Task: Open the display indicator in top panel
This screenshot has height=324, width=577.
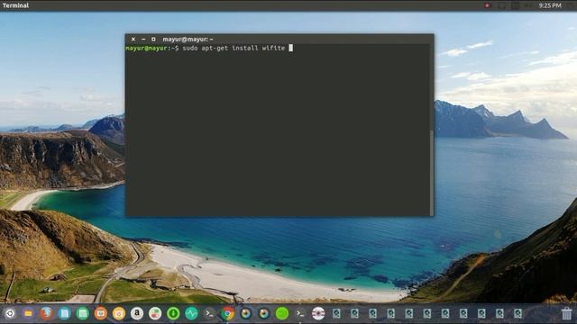Action: point(501,5)
